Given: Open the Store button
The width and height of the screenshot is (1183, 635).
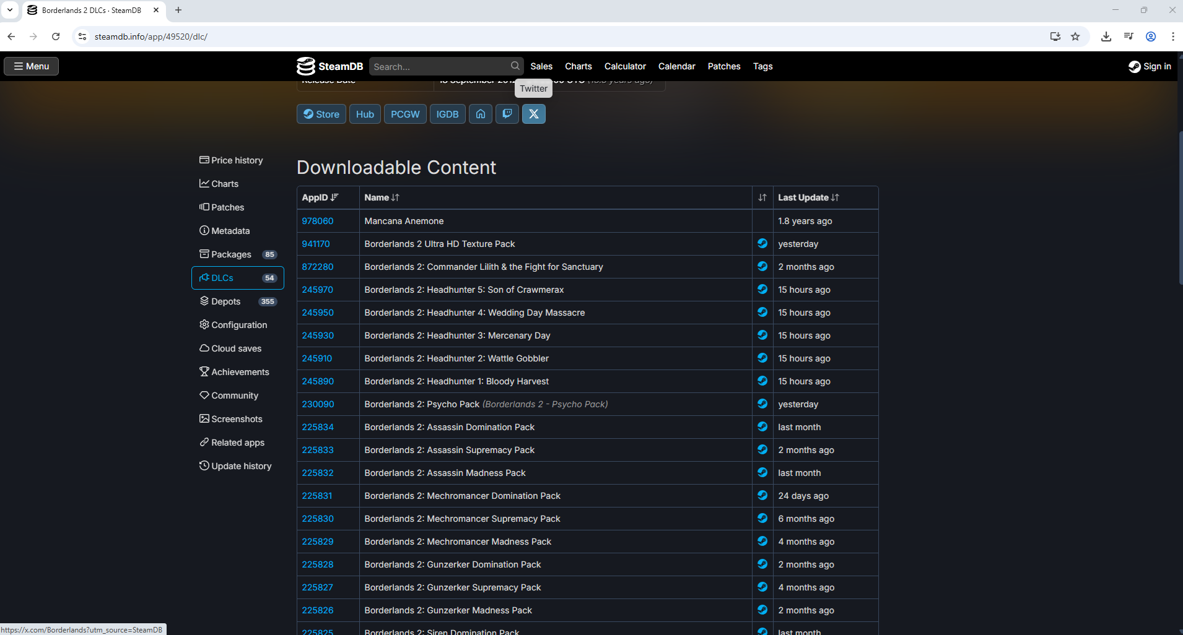Looking at the screenshot, I should click(x=321, y=114).
